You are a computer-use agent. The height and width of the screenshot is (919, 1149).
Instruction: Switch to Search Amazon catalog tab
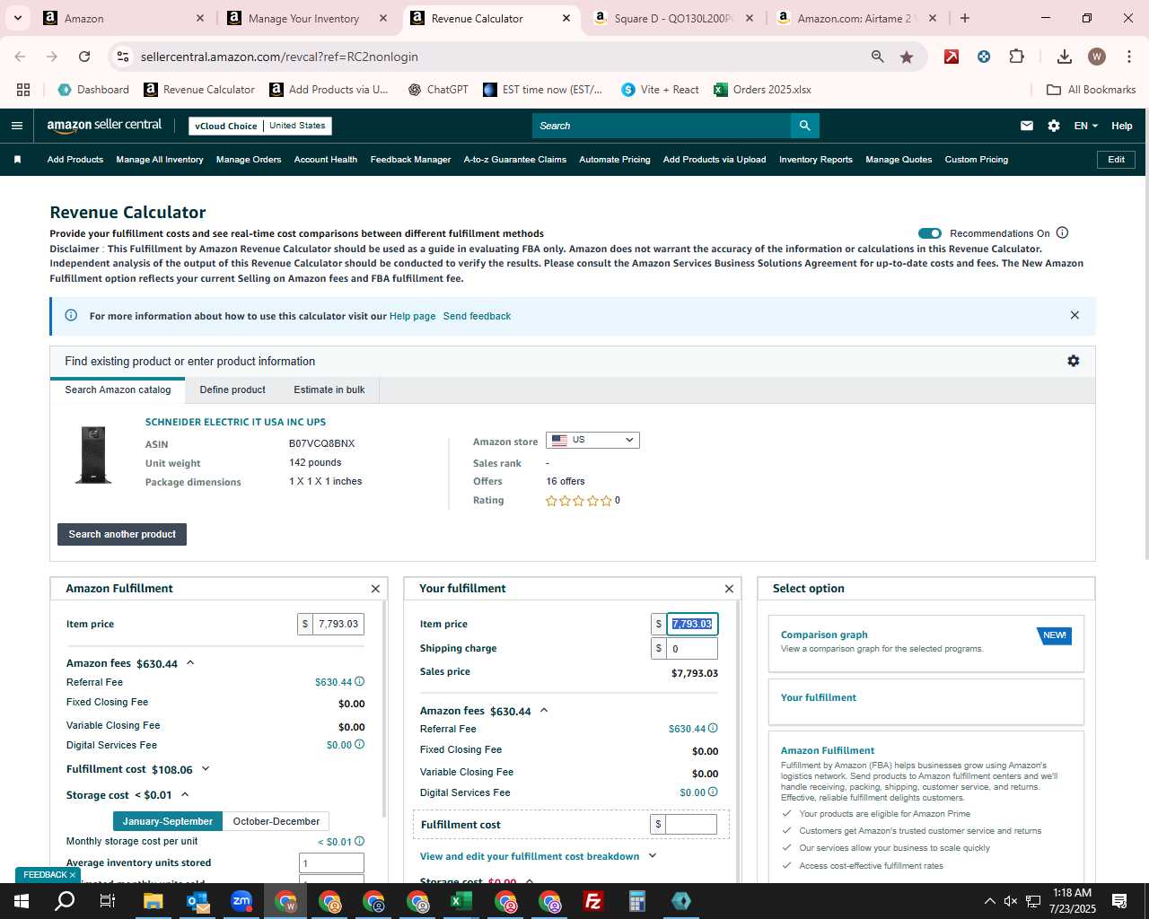pos(118,389)
